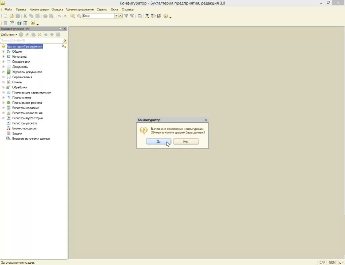
Task: Click the window list icon
Action: (x=140, y=16)
